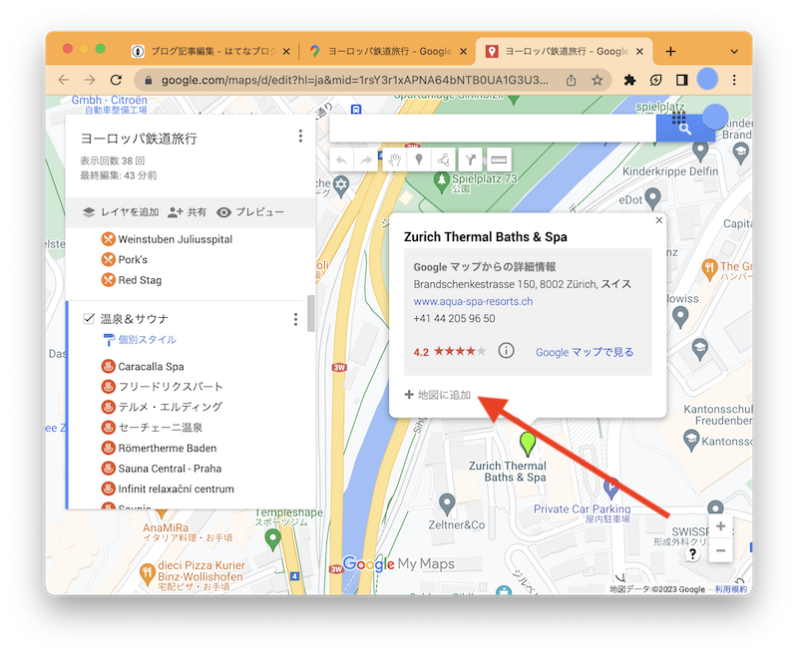The height and width of the screenshot is (655, 798).
Task: Select Sauna Central - Praha entry
Action: 170,469
